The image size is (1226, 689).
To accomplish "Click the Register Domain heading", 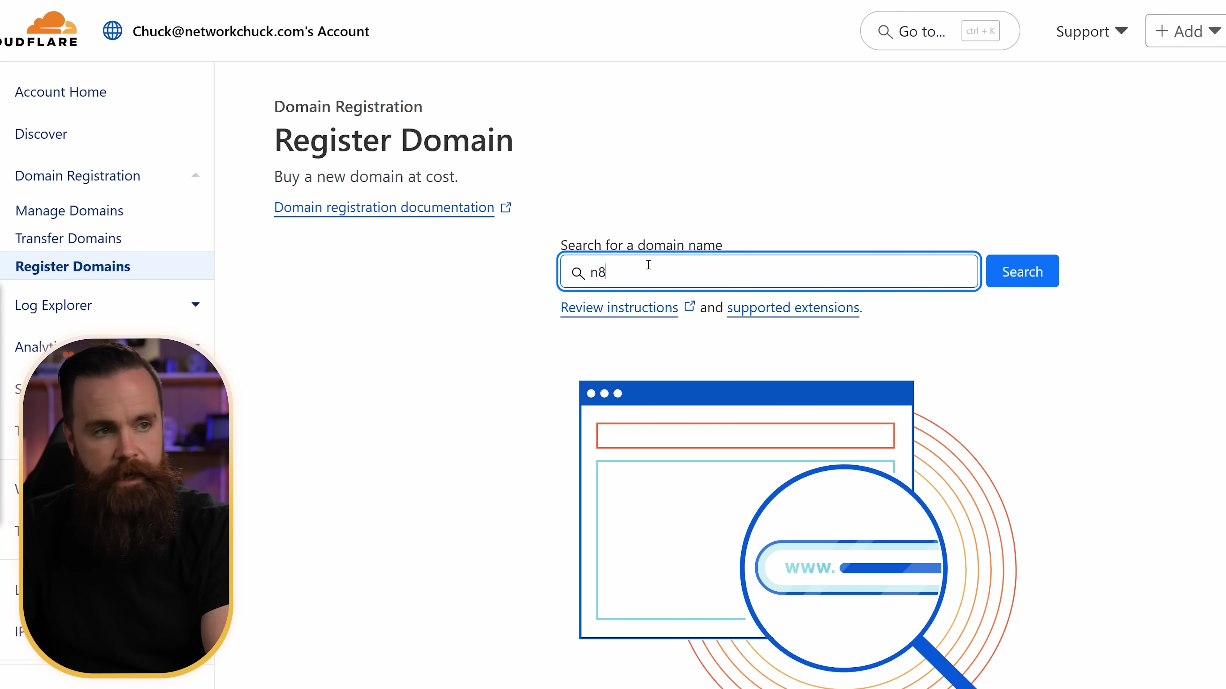I will click(394, 141).
